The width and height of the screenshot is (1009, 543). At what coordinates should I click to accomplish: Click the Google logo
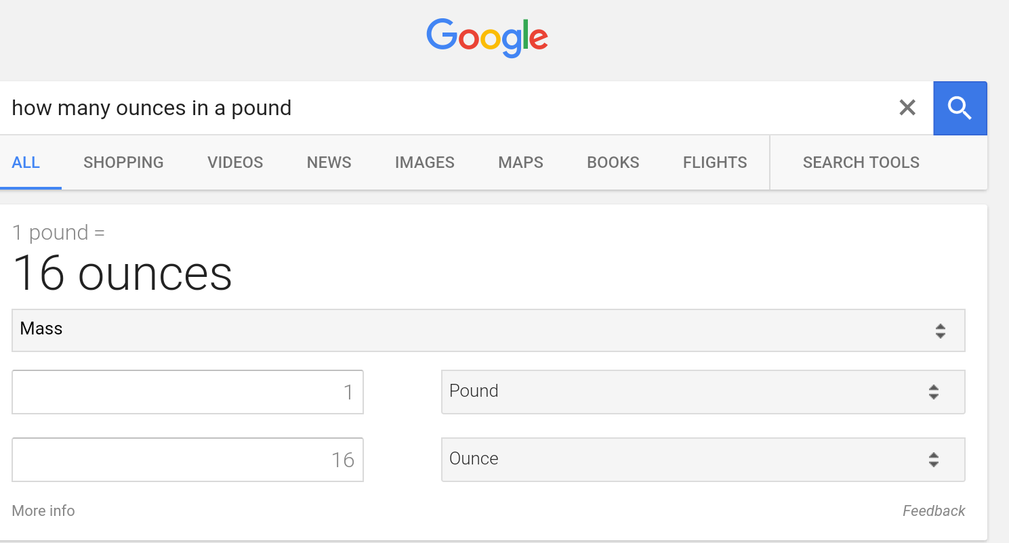[x=487, y=37]
